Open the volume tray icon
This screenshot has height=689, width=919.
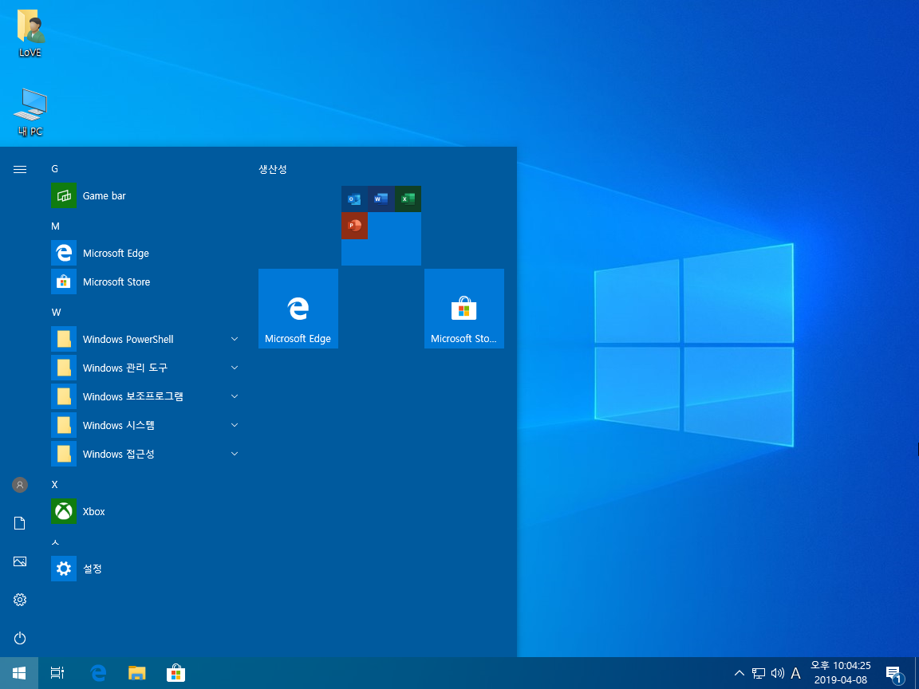(778, 673)
